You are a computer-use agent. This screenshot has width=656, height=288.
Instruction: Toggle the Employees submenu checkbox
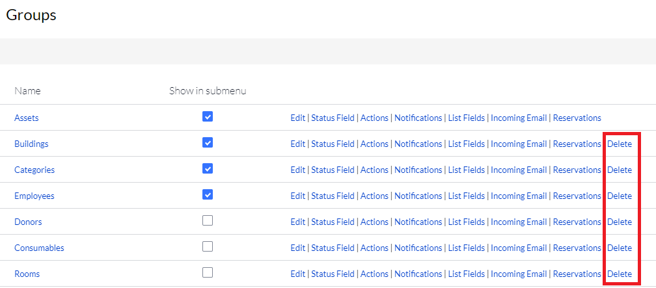(x=208, y=194)
